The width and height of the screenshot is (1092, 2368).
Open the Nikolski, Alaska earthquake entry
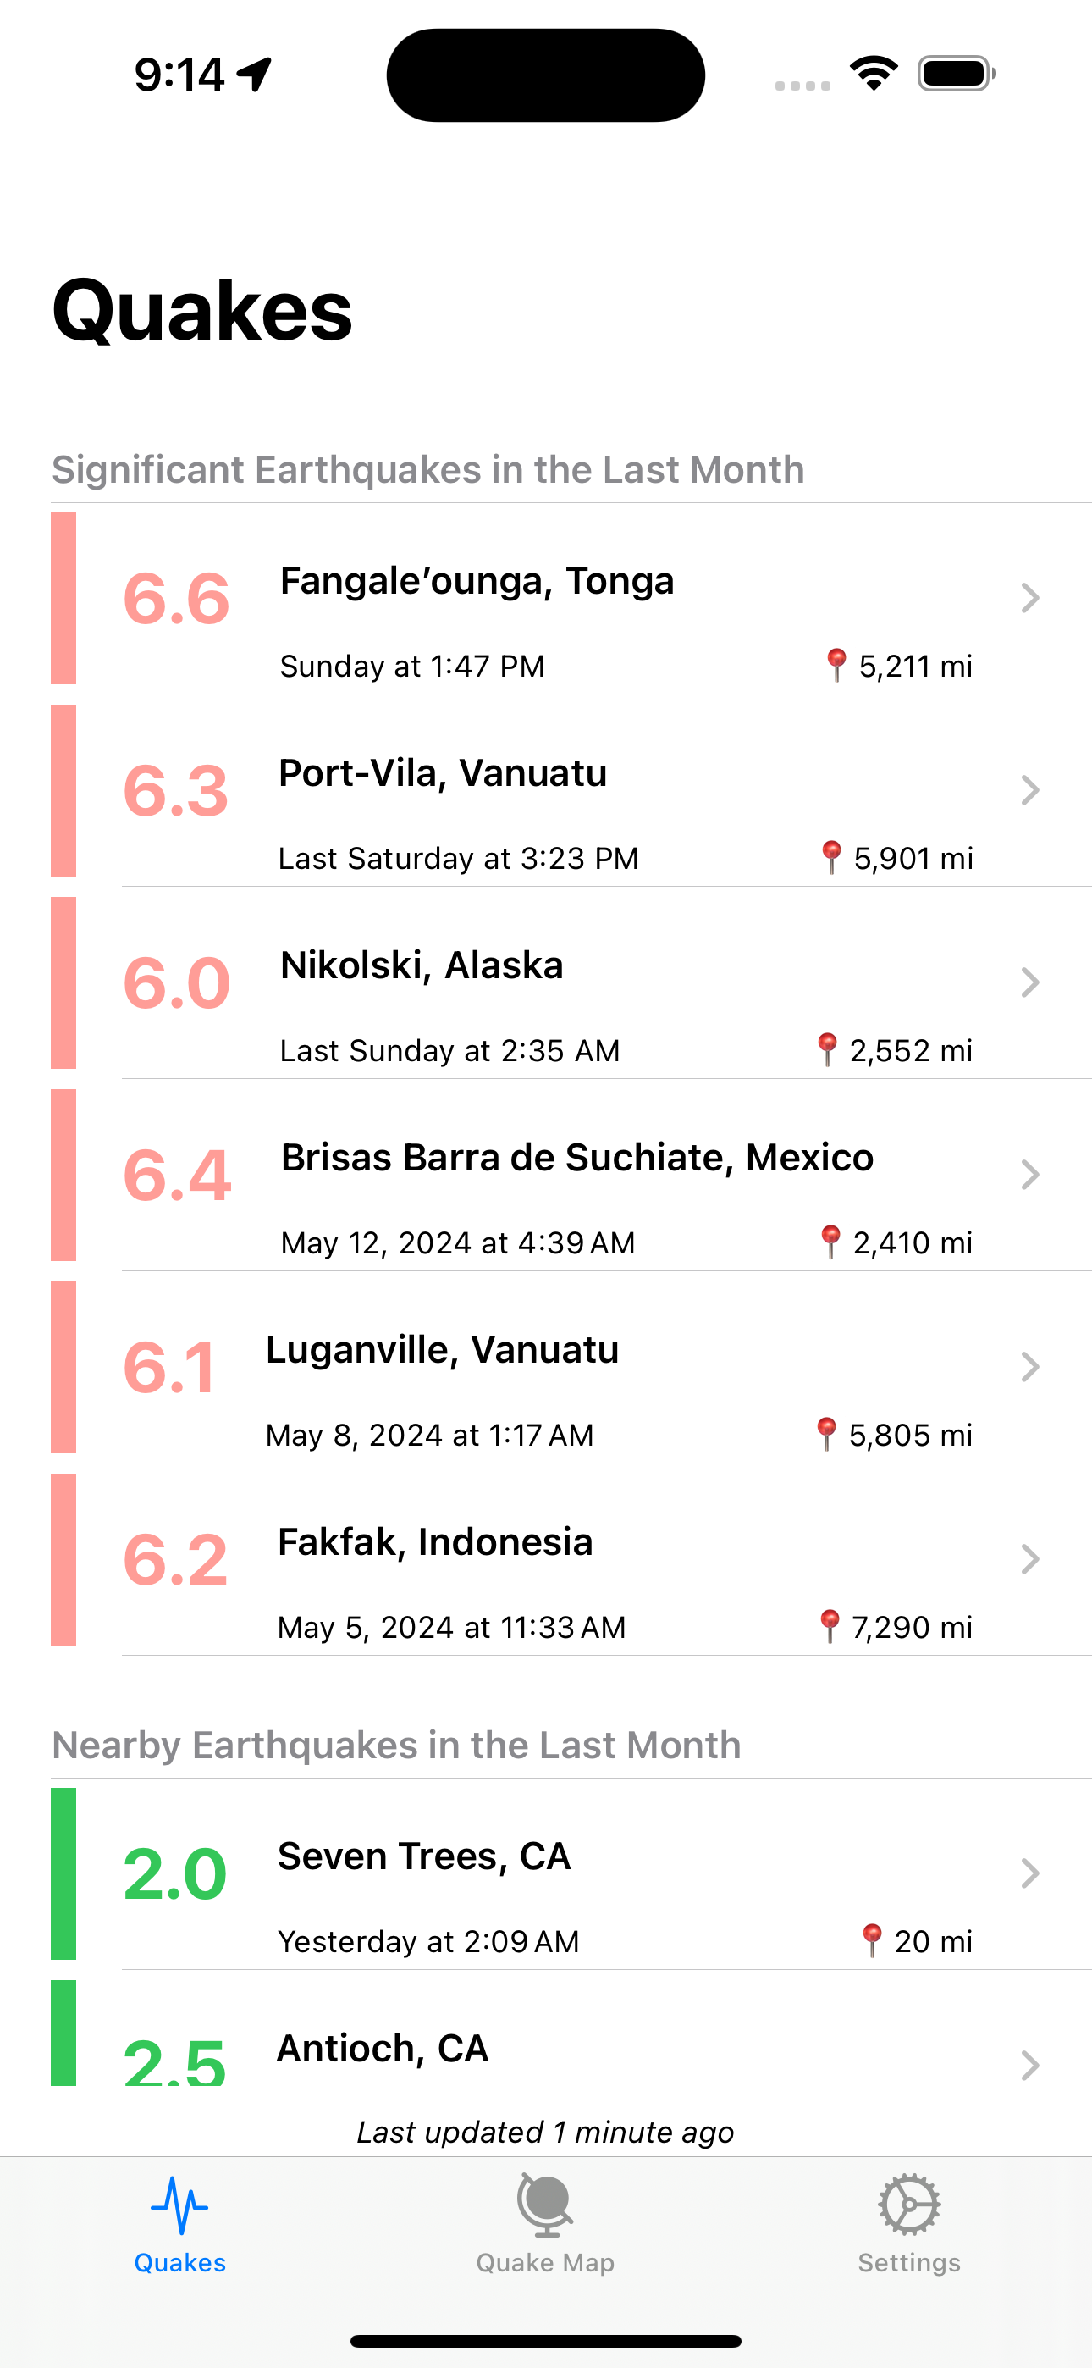(571, 982)
